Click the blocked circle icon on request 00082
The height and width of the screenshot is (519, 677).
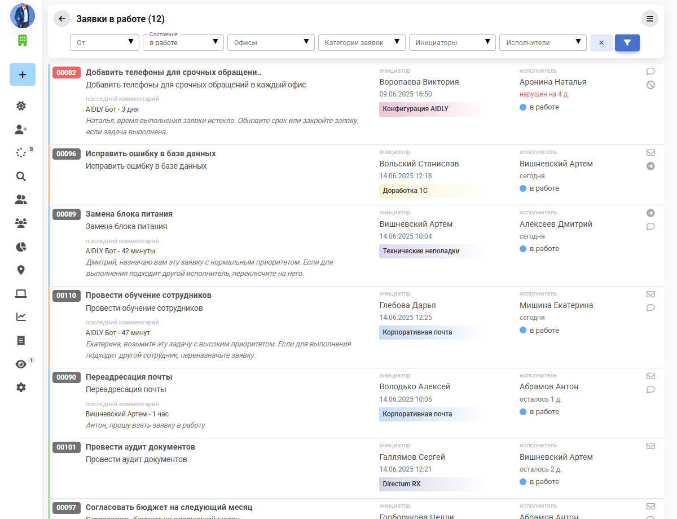click(x=650, y=85)
